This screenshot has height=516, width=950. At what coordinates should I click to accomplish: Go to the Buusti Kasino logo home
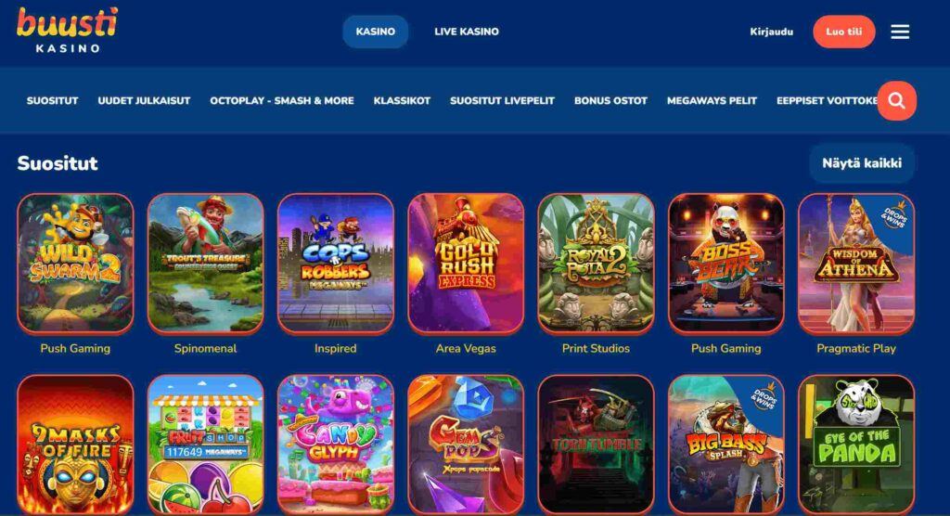(67, 31)
